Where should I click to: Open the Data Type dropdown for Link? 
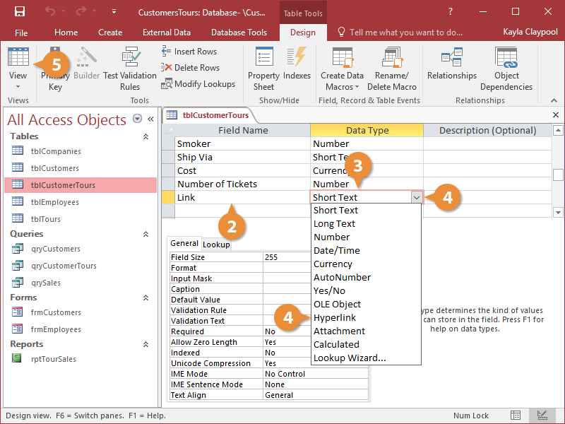415,196
